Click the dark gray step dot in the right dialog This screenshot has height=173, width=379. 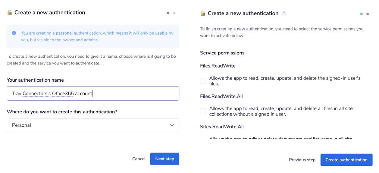point(367,14)
